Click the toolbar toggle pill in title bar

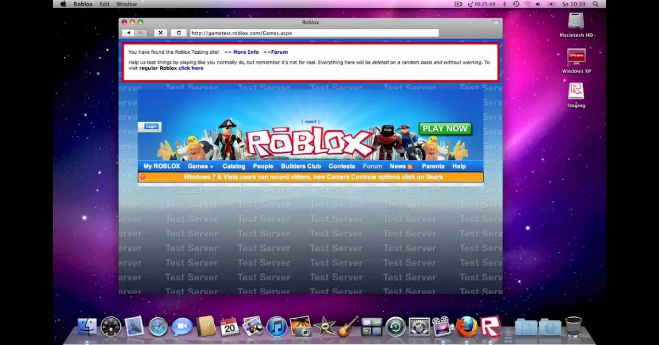pos(496,22)
